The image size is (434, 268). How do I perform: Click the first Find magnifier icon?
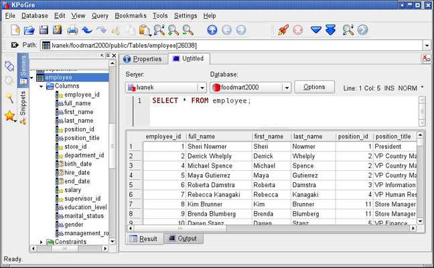[159, 30]
